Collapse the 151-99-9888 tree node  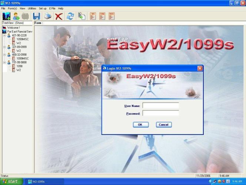(4, 62)
